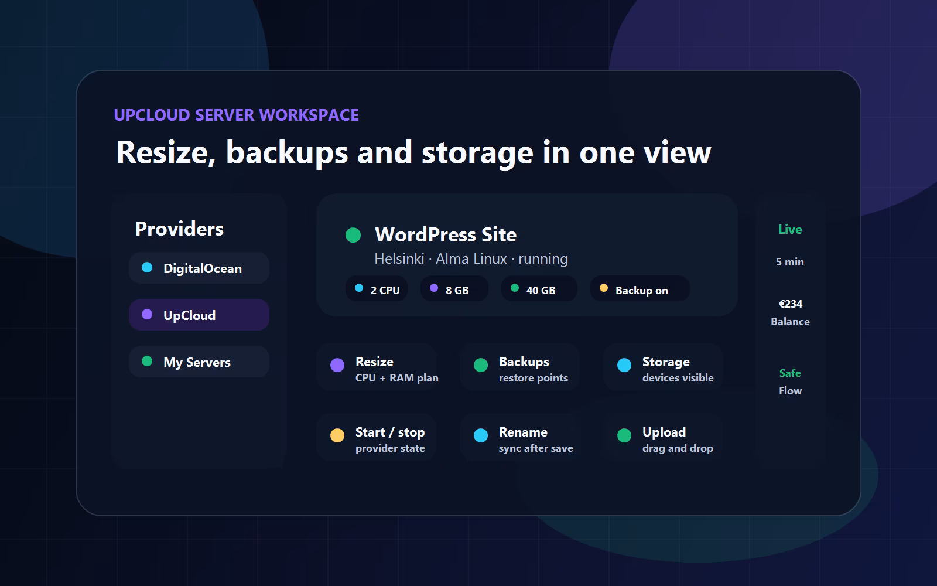Viewport: 937px width, 586px height.
Task: Open the WordPress Site server title
Action: click(x=446, y=234)
